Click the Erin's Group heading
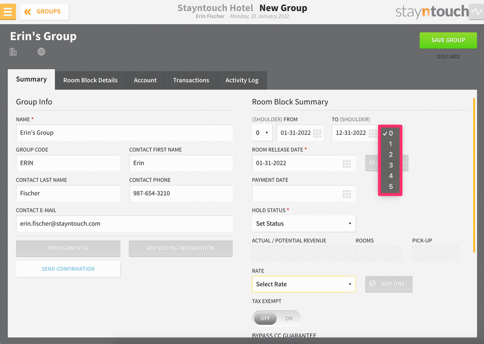Viewport: 484px width, 344px height. [x=43, y=36]
